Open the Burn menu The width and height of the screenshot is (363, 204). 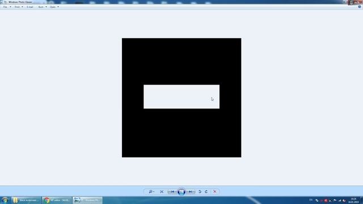(43, 7)
